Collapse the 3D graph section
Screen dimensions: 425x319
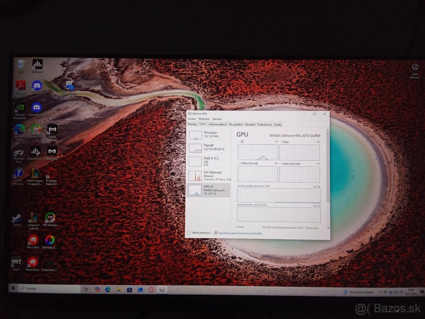click(238, 142)
